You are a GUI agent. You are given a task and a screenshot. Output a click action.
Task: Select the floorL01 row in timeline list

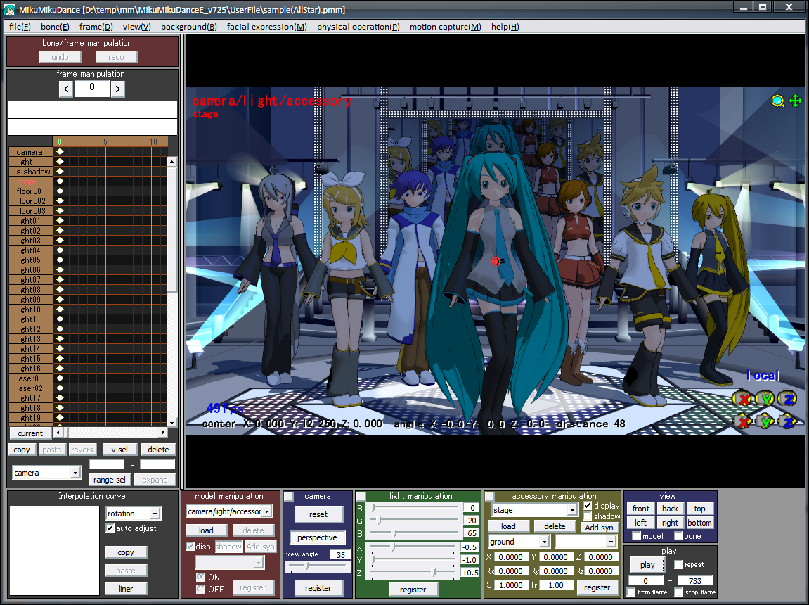pyautogui.click(x=31, y=191)
